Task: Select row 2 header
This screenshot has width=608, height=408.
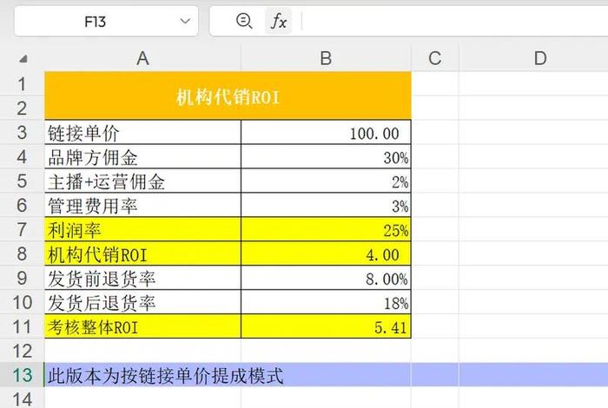Action: [x=22, y=109]
